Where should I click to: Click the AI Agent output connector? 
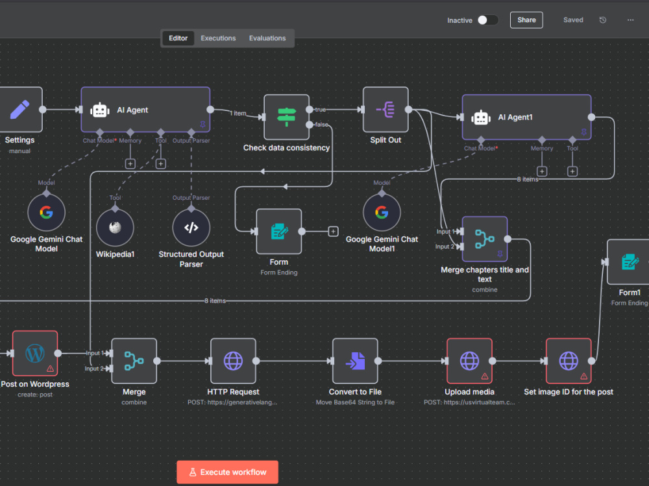pos(210,110)
